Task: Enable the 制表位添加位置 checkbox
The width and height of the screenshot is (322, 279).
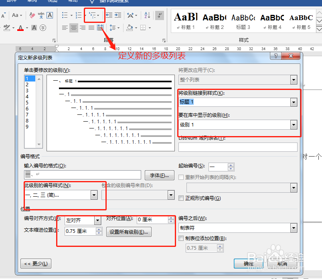Action: pyautogui.click(x=180, y=239)
